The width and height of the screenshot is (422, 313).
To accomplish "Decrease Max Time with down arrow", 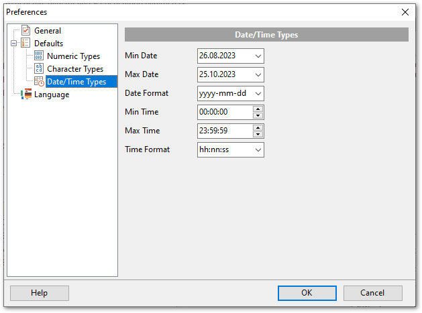I will 258,134.
